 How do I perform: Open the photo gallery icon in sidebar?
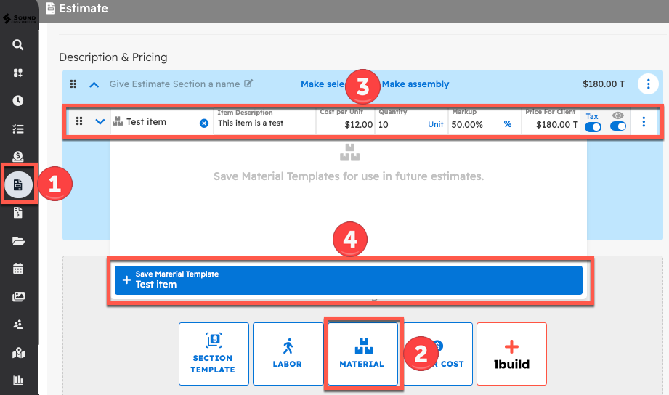click(18, 297)
